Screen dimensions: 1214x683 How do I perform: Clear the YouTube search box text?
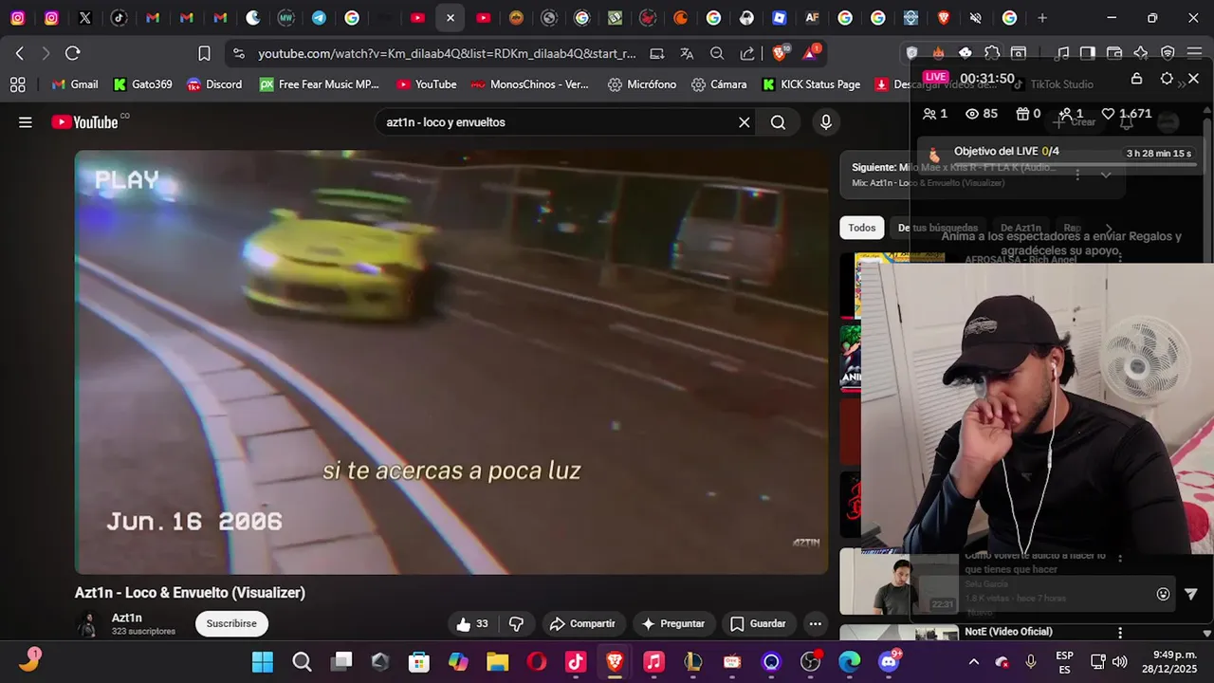745,122
